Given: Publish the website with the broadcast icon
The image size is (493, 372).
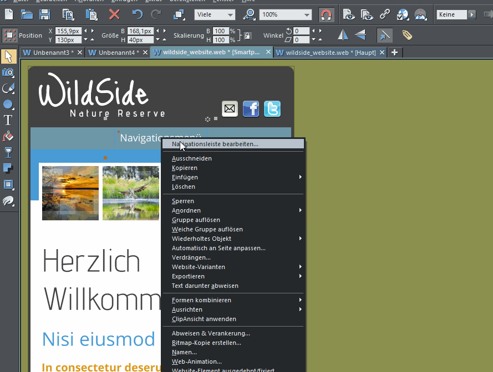Looking at the screenshot, I should point(421,14).
